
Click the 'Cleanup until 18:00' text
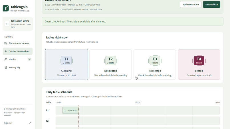click(66, 75)
